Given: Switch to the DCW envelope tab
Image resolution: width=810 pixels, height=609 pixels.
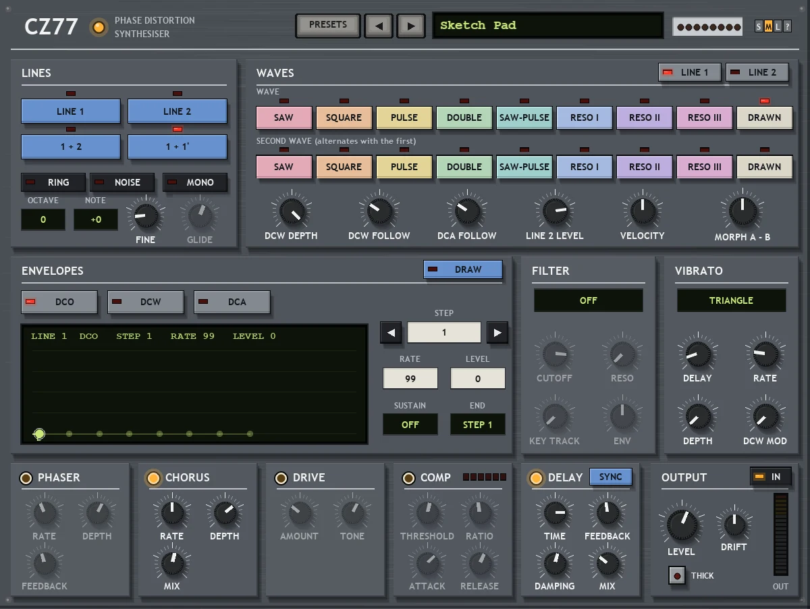Looking at the screenshot, I should tap(146, 302).
